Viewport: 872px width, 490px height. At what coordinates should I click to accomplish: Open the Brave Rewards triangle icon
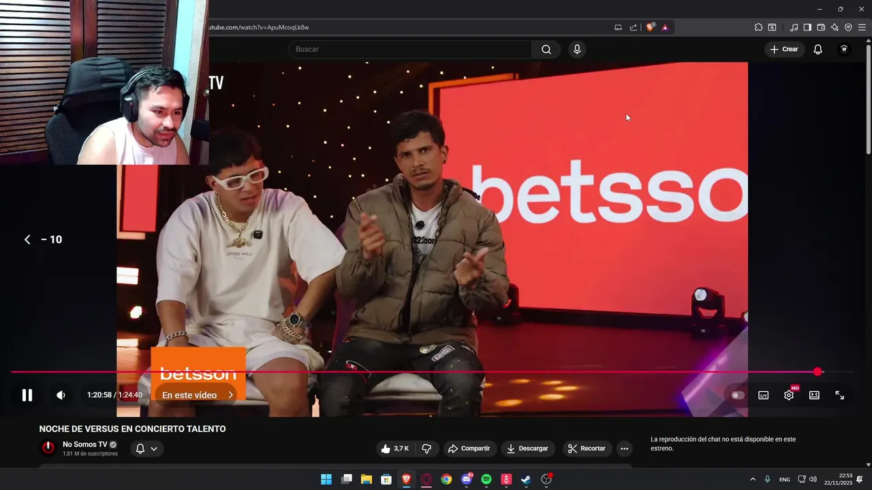(x=665, y=27)
